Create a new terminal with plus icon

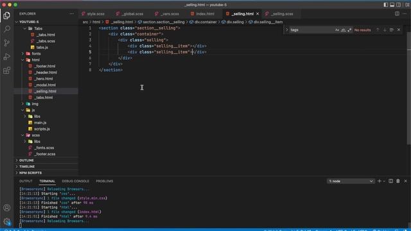tap(379, 181)
